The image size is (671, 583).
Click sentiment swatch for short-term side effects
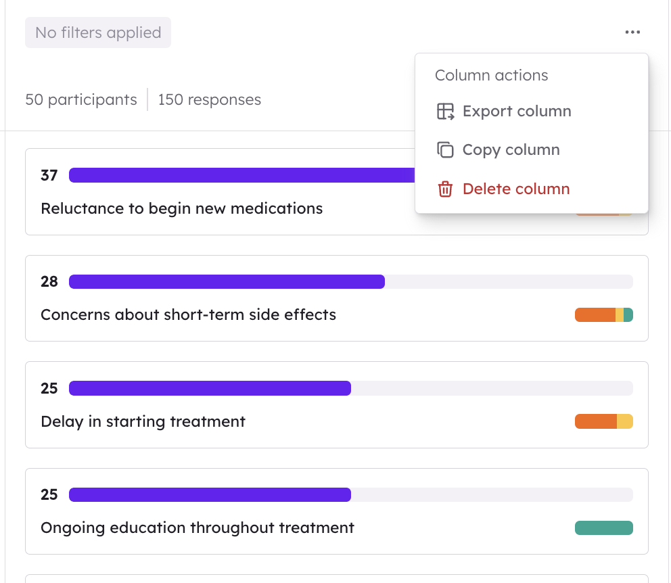603,314
